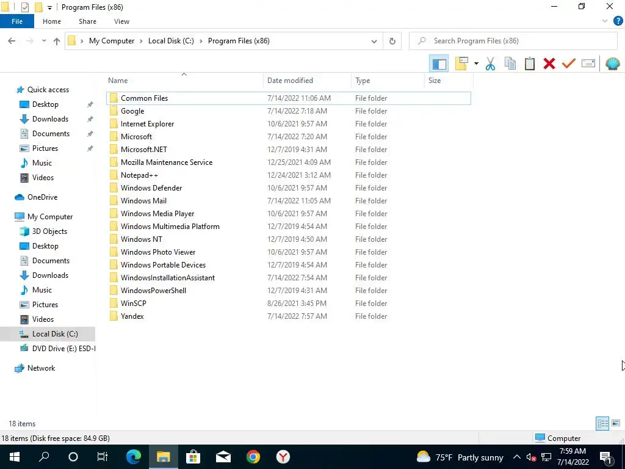
Task: Click the Cut scissors icon
Action: (x=490, y=64)
